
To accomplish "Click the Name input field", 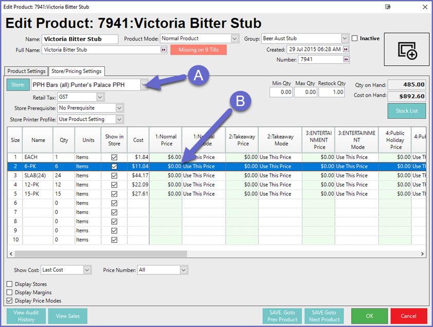I will tap(80, 39).
